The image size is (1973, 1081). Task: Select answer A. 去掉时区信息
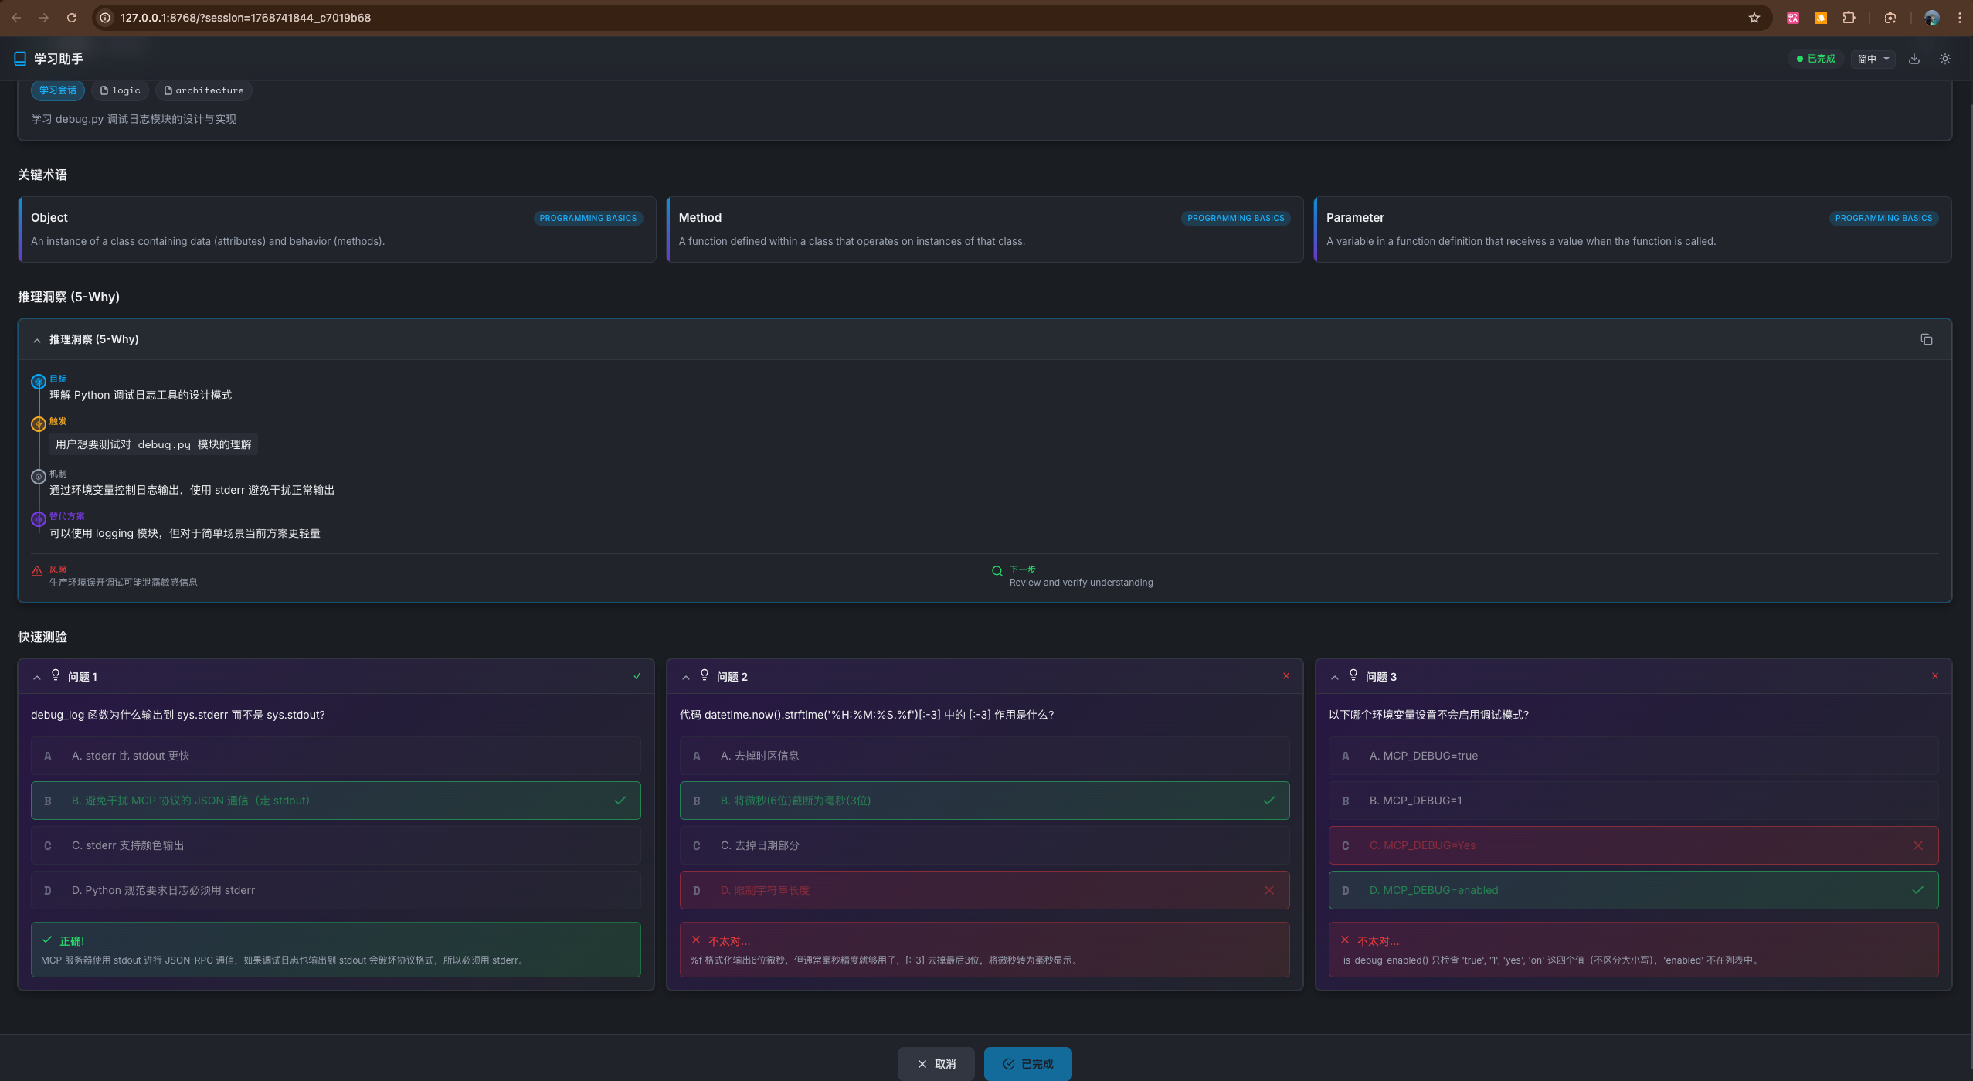(985, 756)
